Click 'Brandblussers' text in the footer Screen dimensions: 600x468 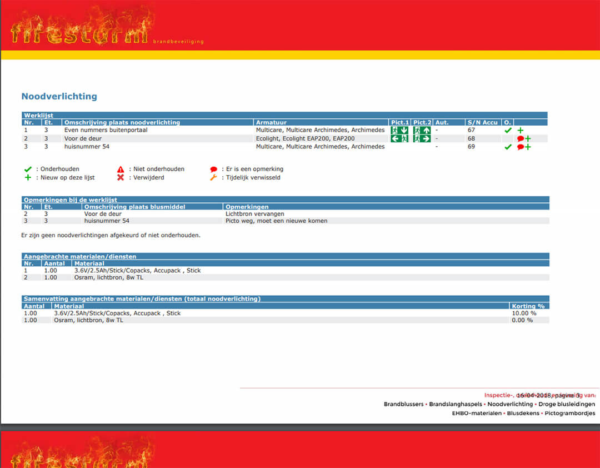click(404, 404)
